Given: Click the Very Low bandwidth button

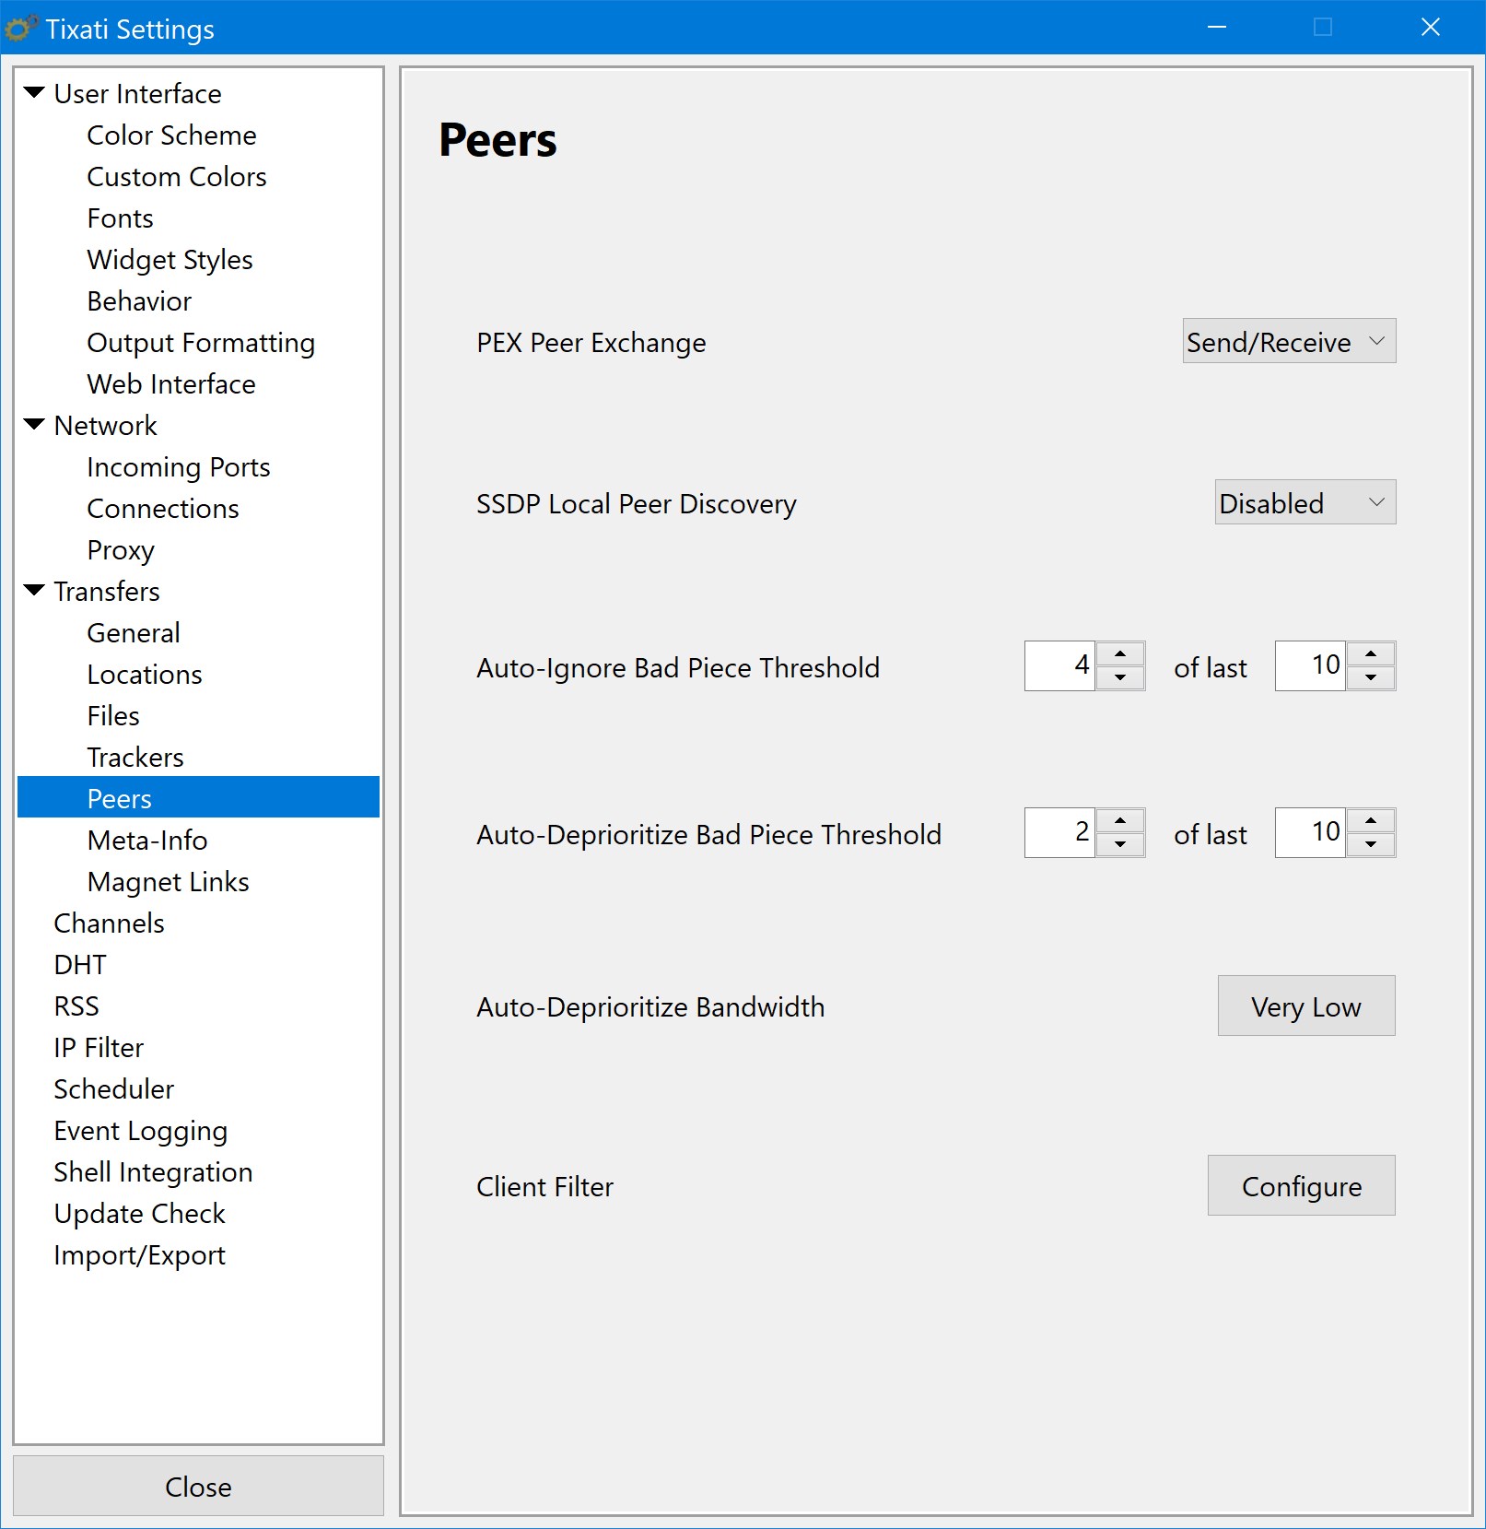Looking at the screenshot, I should [1306, 1006].
